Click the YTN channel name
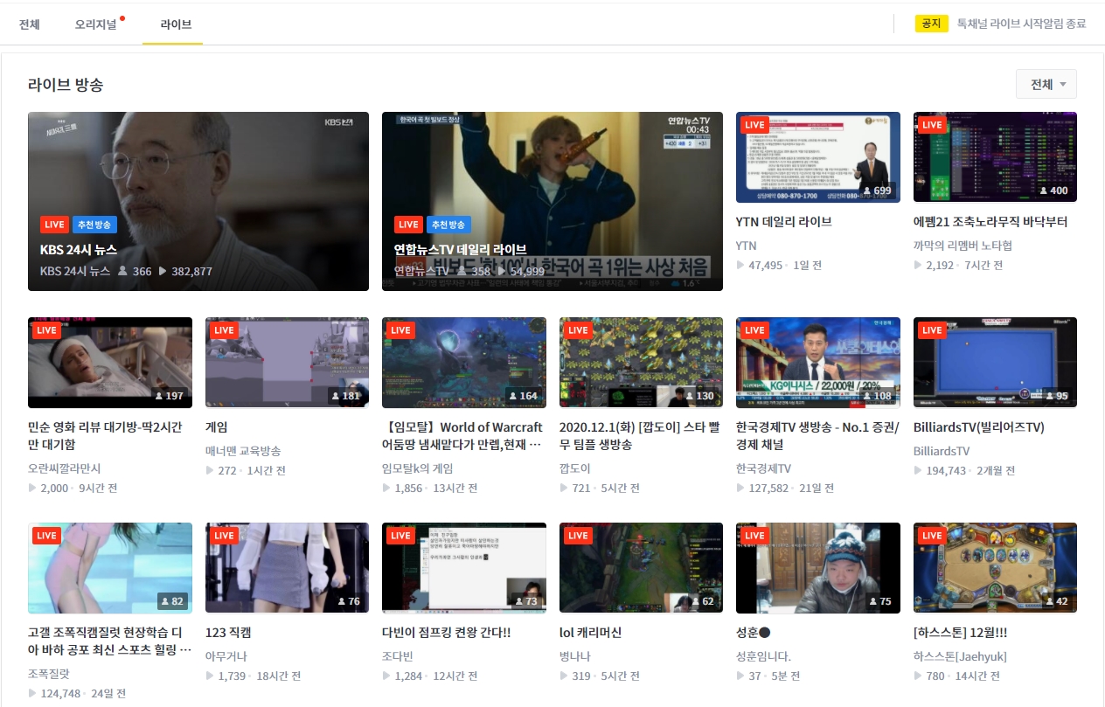This screenshot has width=1105, height=707. (x=747, y=246)
